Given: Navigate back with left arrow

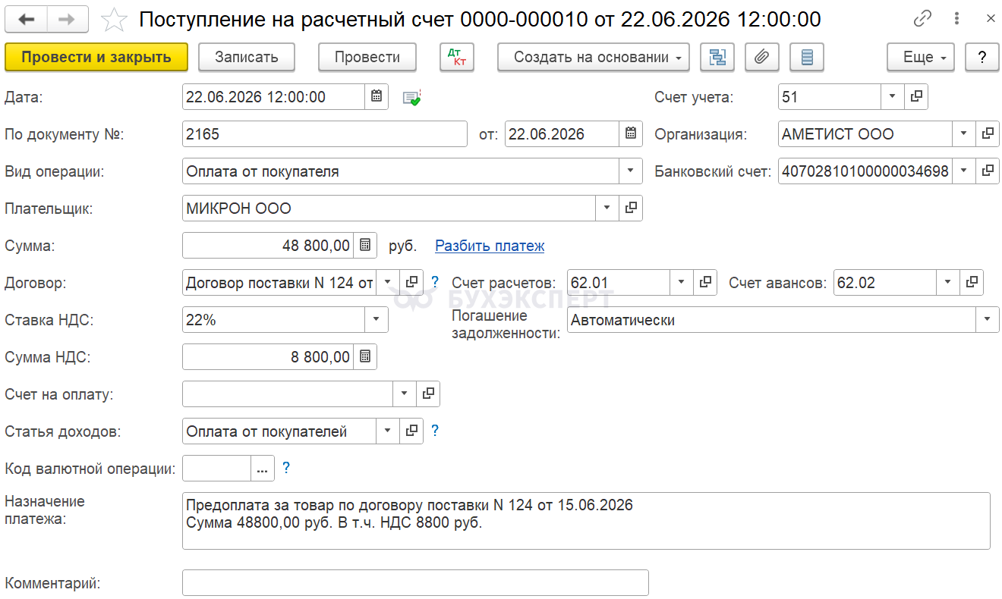Looking at the screenshot, I should (x=26, y=19).
